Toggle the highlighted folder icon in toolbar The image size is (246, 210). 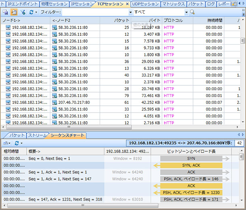coord(14,12)
